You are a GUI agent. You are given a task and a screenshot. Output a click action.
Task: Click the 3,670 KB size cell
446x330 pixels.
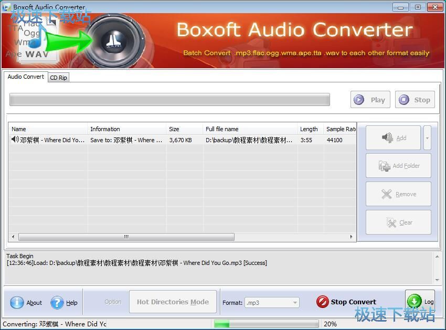[180, 140]
